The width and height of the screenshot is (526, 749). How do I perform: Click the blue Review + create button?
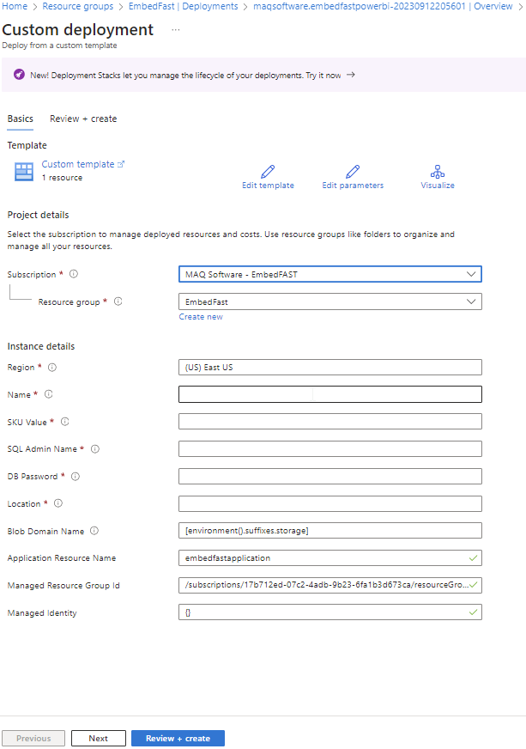pos(178,739)
